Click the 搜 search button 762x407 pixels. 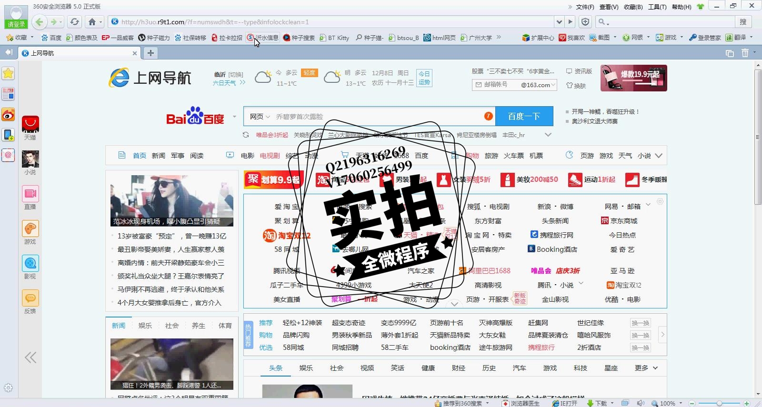pyautogui.click(x=743, y=22)
